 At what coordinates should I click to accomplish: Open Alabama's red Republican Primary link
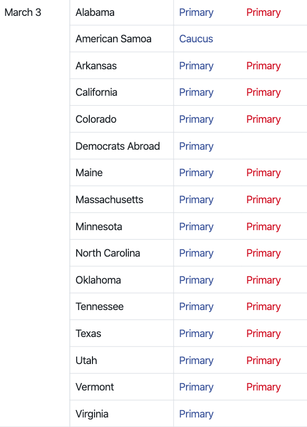pyautogui.click(x=263, y=13)
